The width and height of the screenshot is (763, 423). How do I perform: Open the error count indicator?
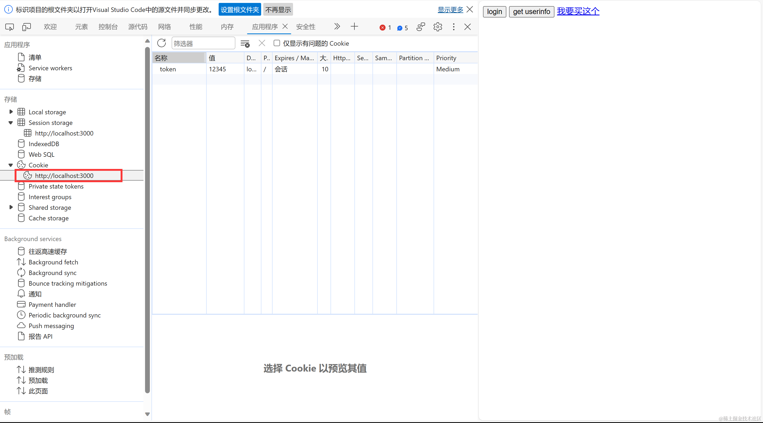point(385,28)
